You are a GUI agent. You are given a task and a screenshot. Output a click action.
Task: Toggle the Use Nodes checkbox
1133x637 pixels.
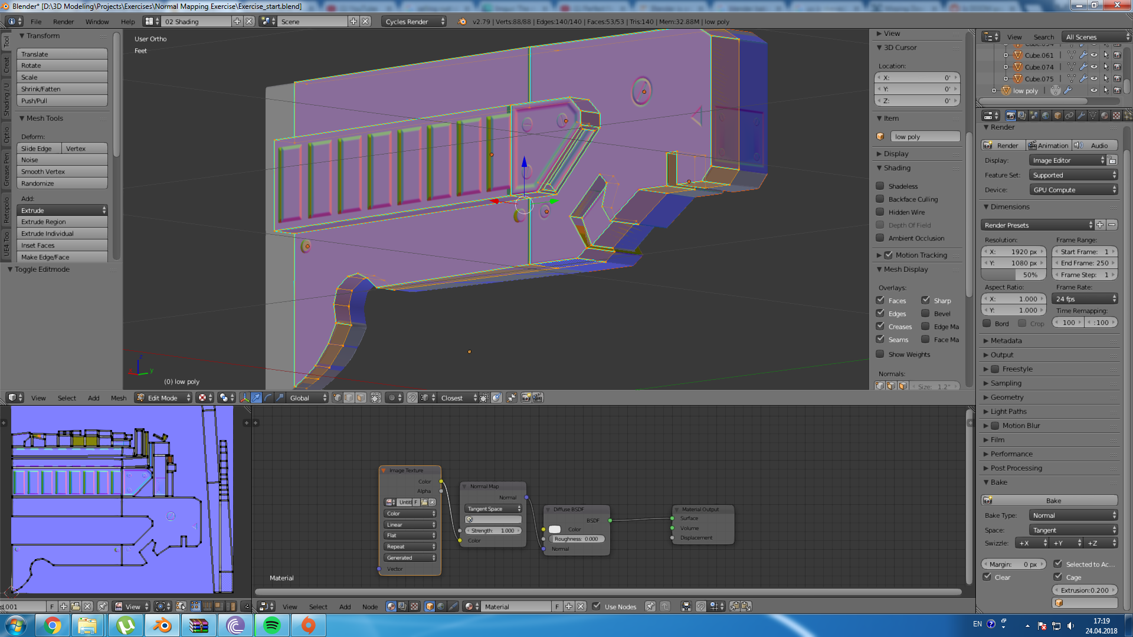[597, 606]
